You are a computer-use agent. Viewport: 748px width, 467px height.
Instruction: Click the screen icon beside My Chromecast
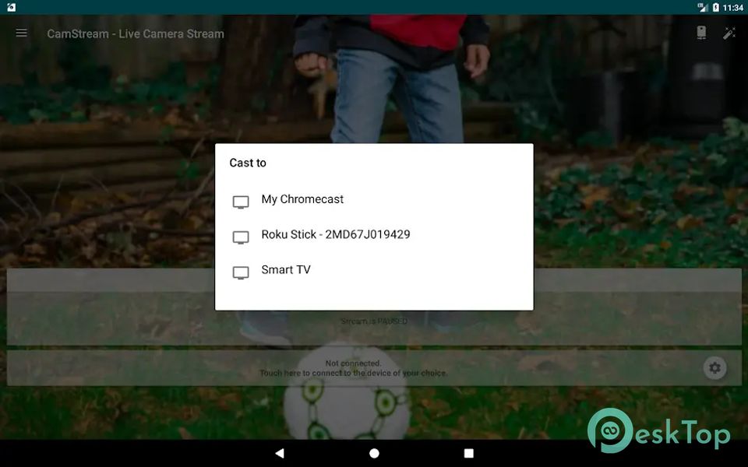[x=241, y=202]
